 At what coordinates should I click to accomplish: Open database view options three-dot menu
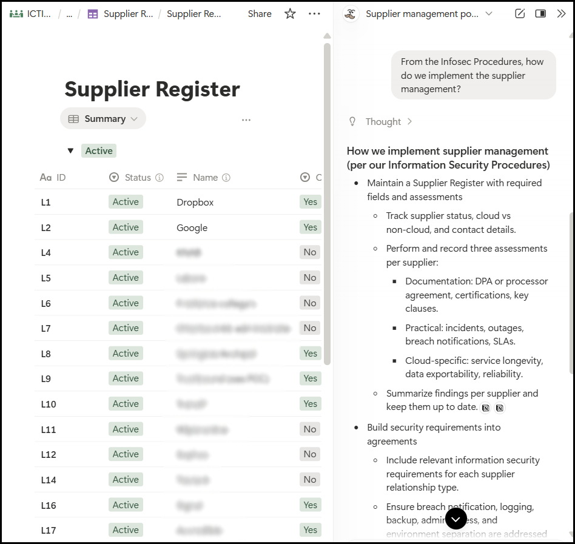click(x=246, y=119)
